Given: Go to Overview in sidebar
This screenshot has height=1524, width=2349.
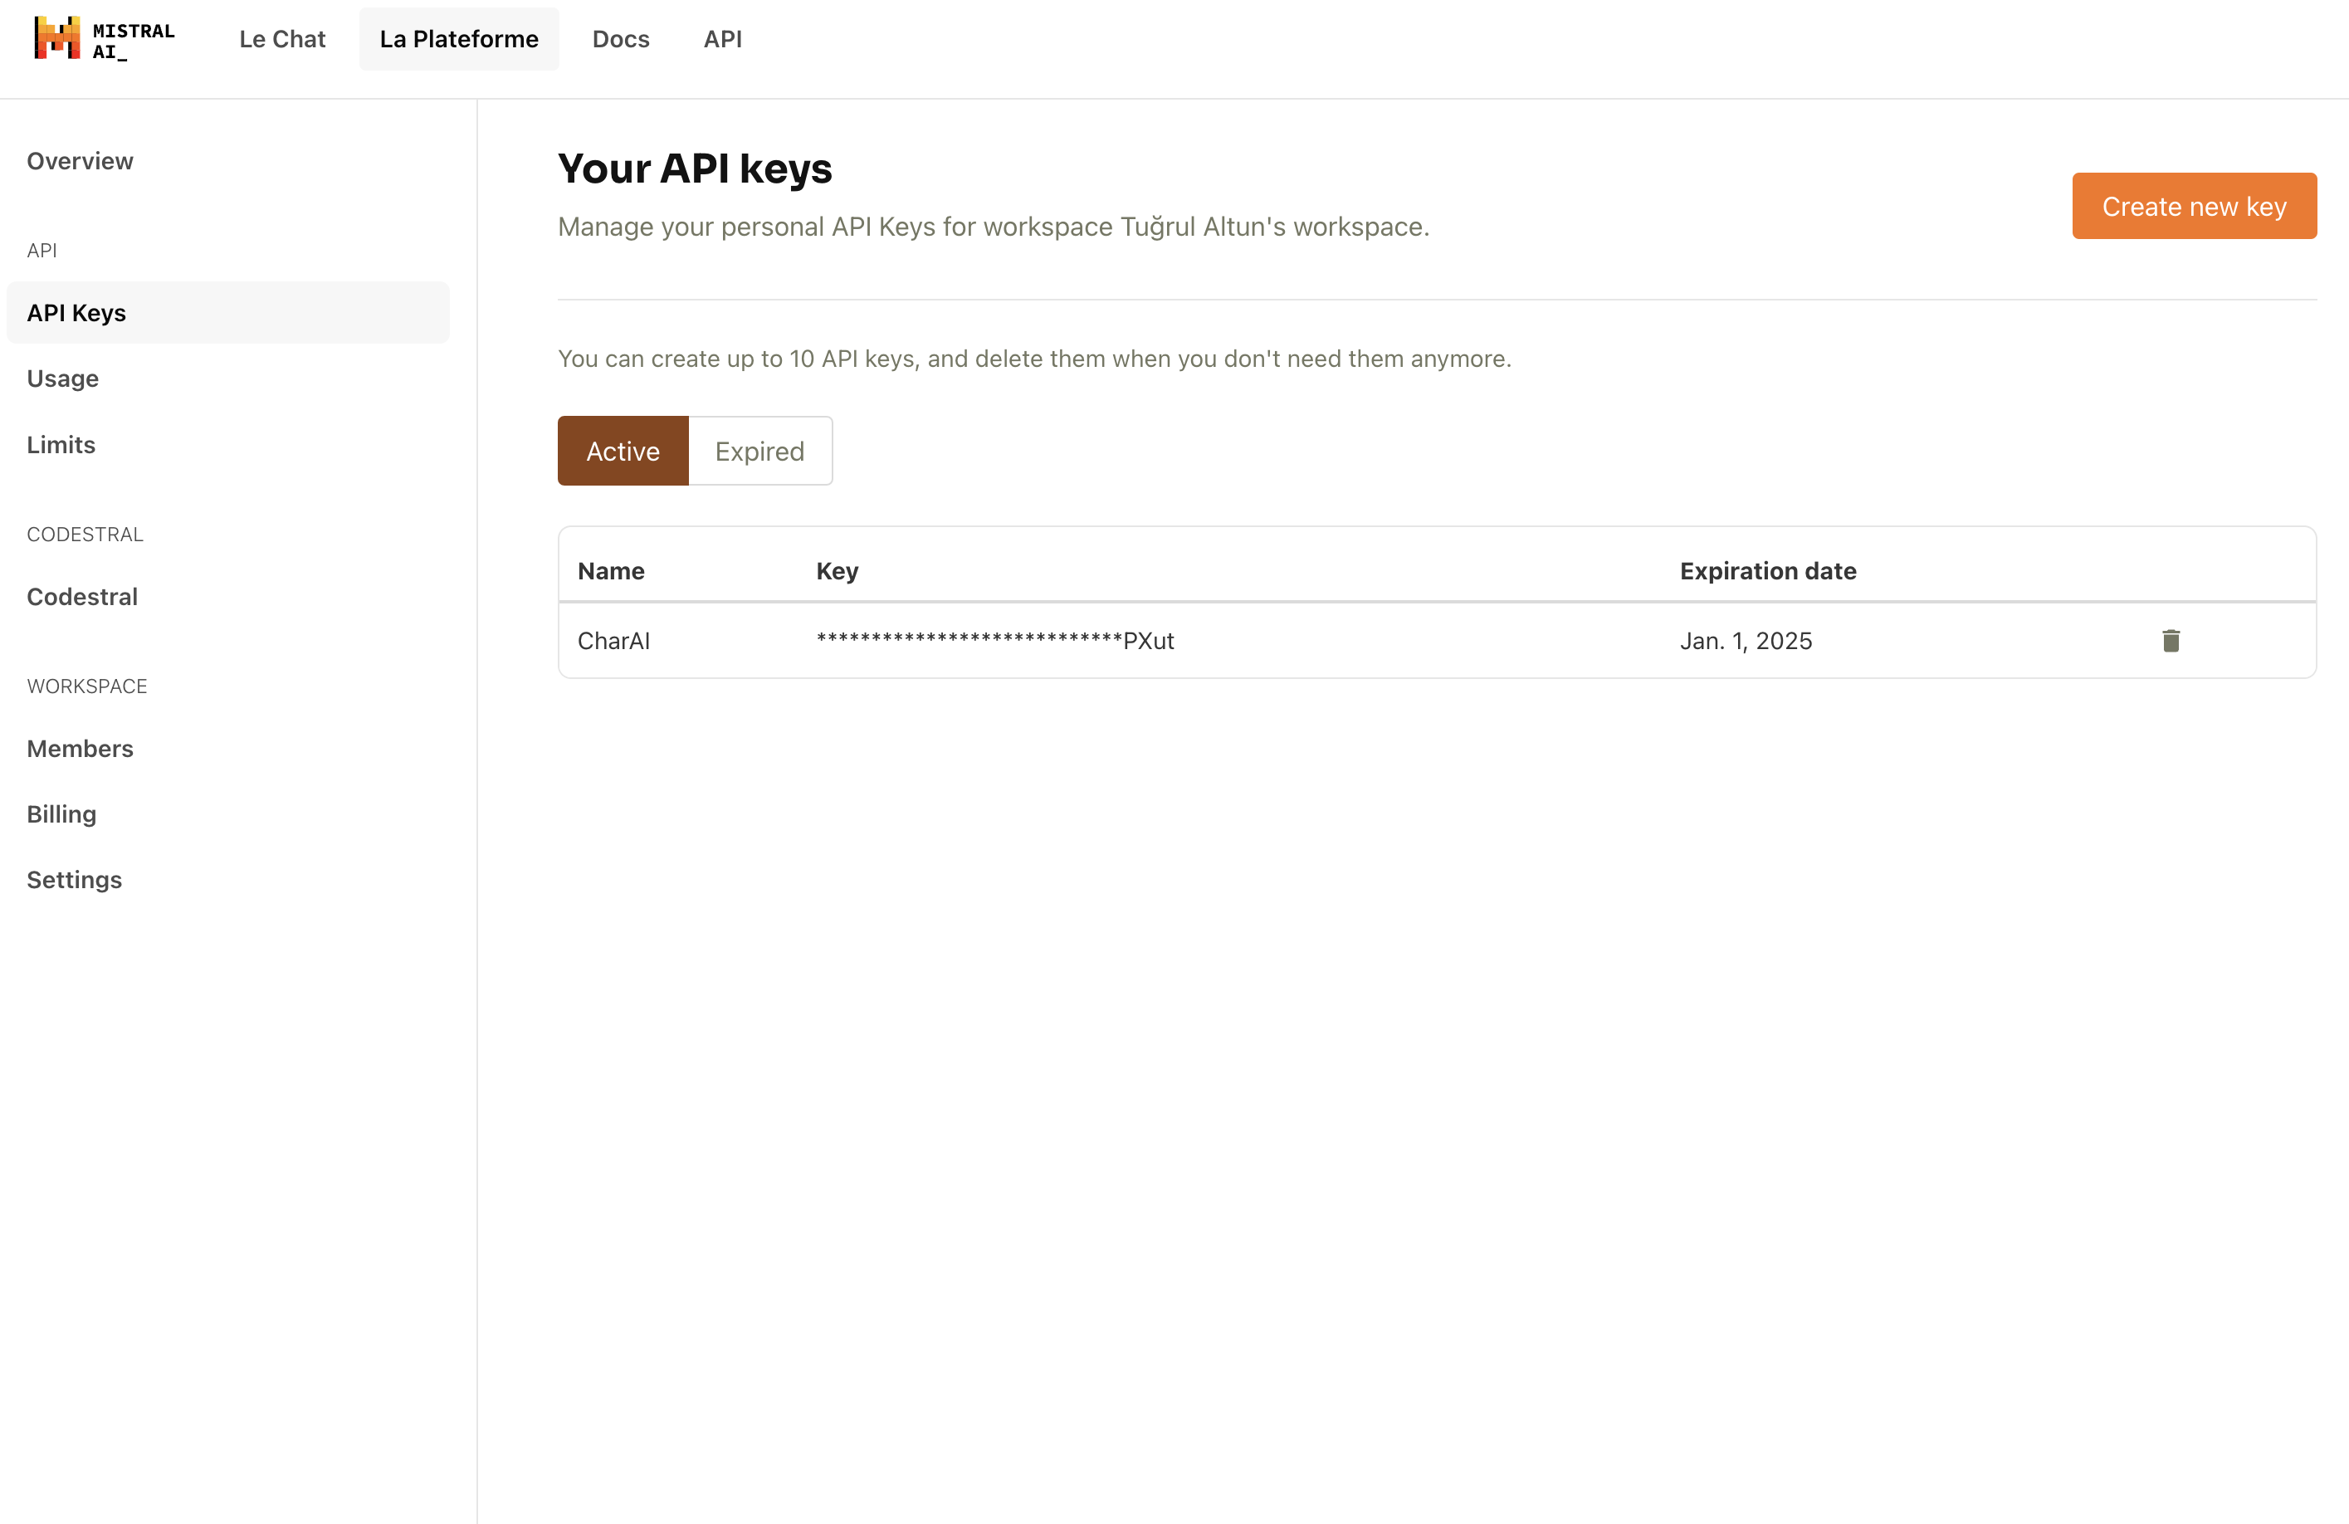Looking at the screenshot, I should [x=80, y=161].
